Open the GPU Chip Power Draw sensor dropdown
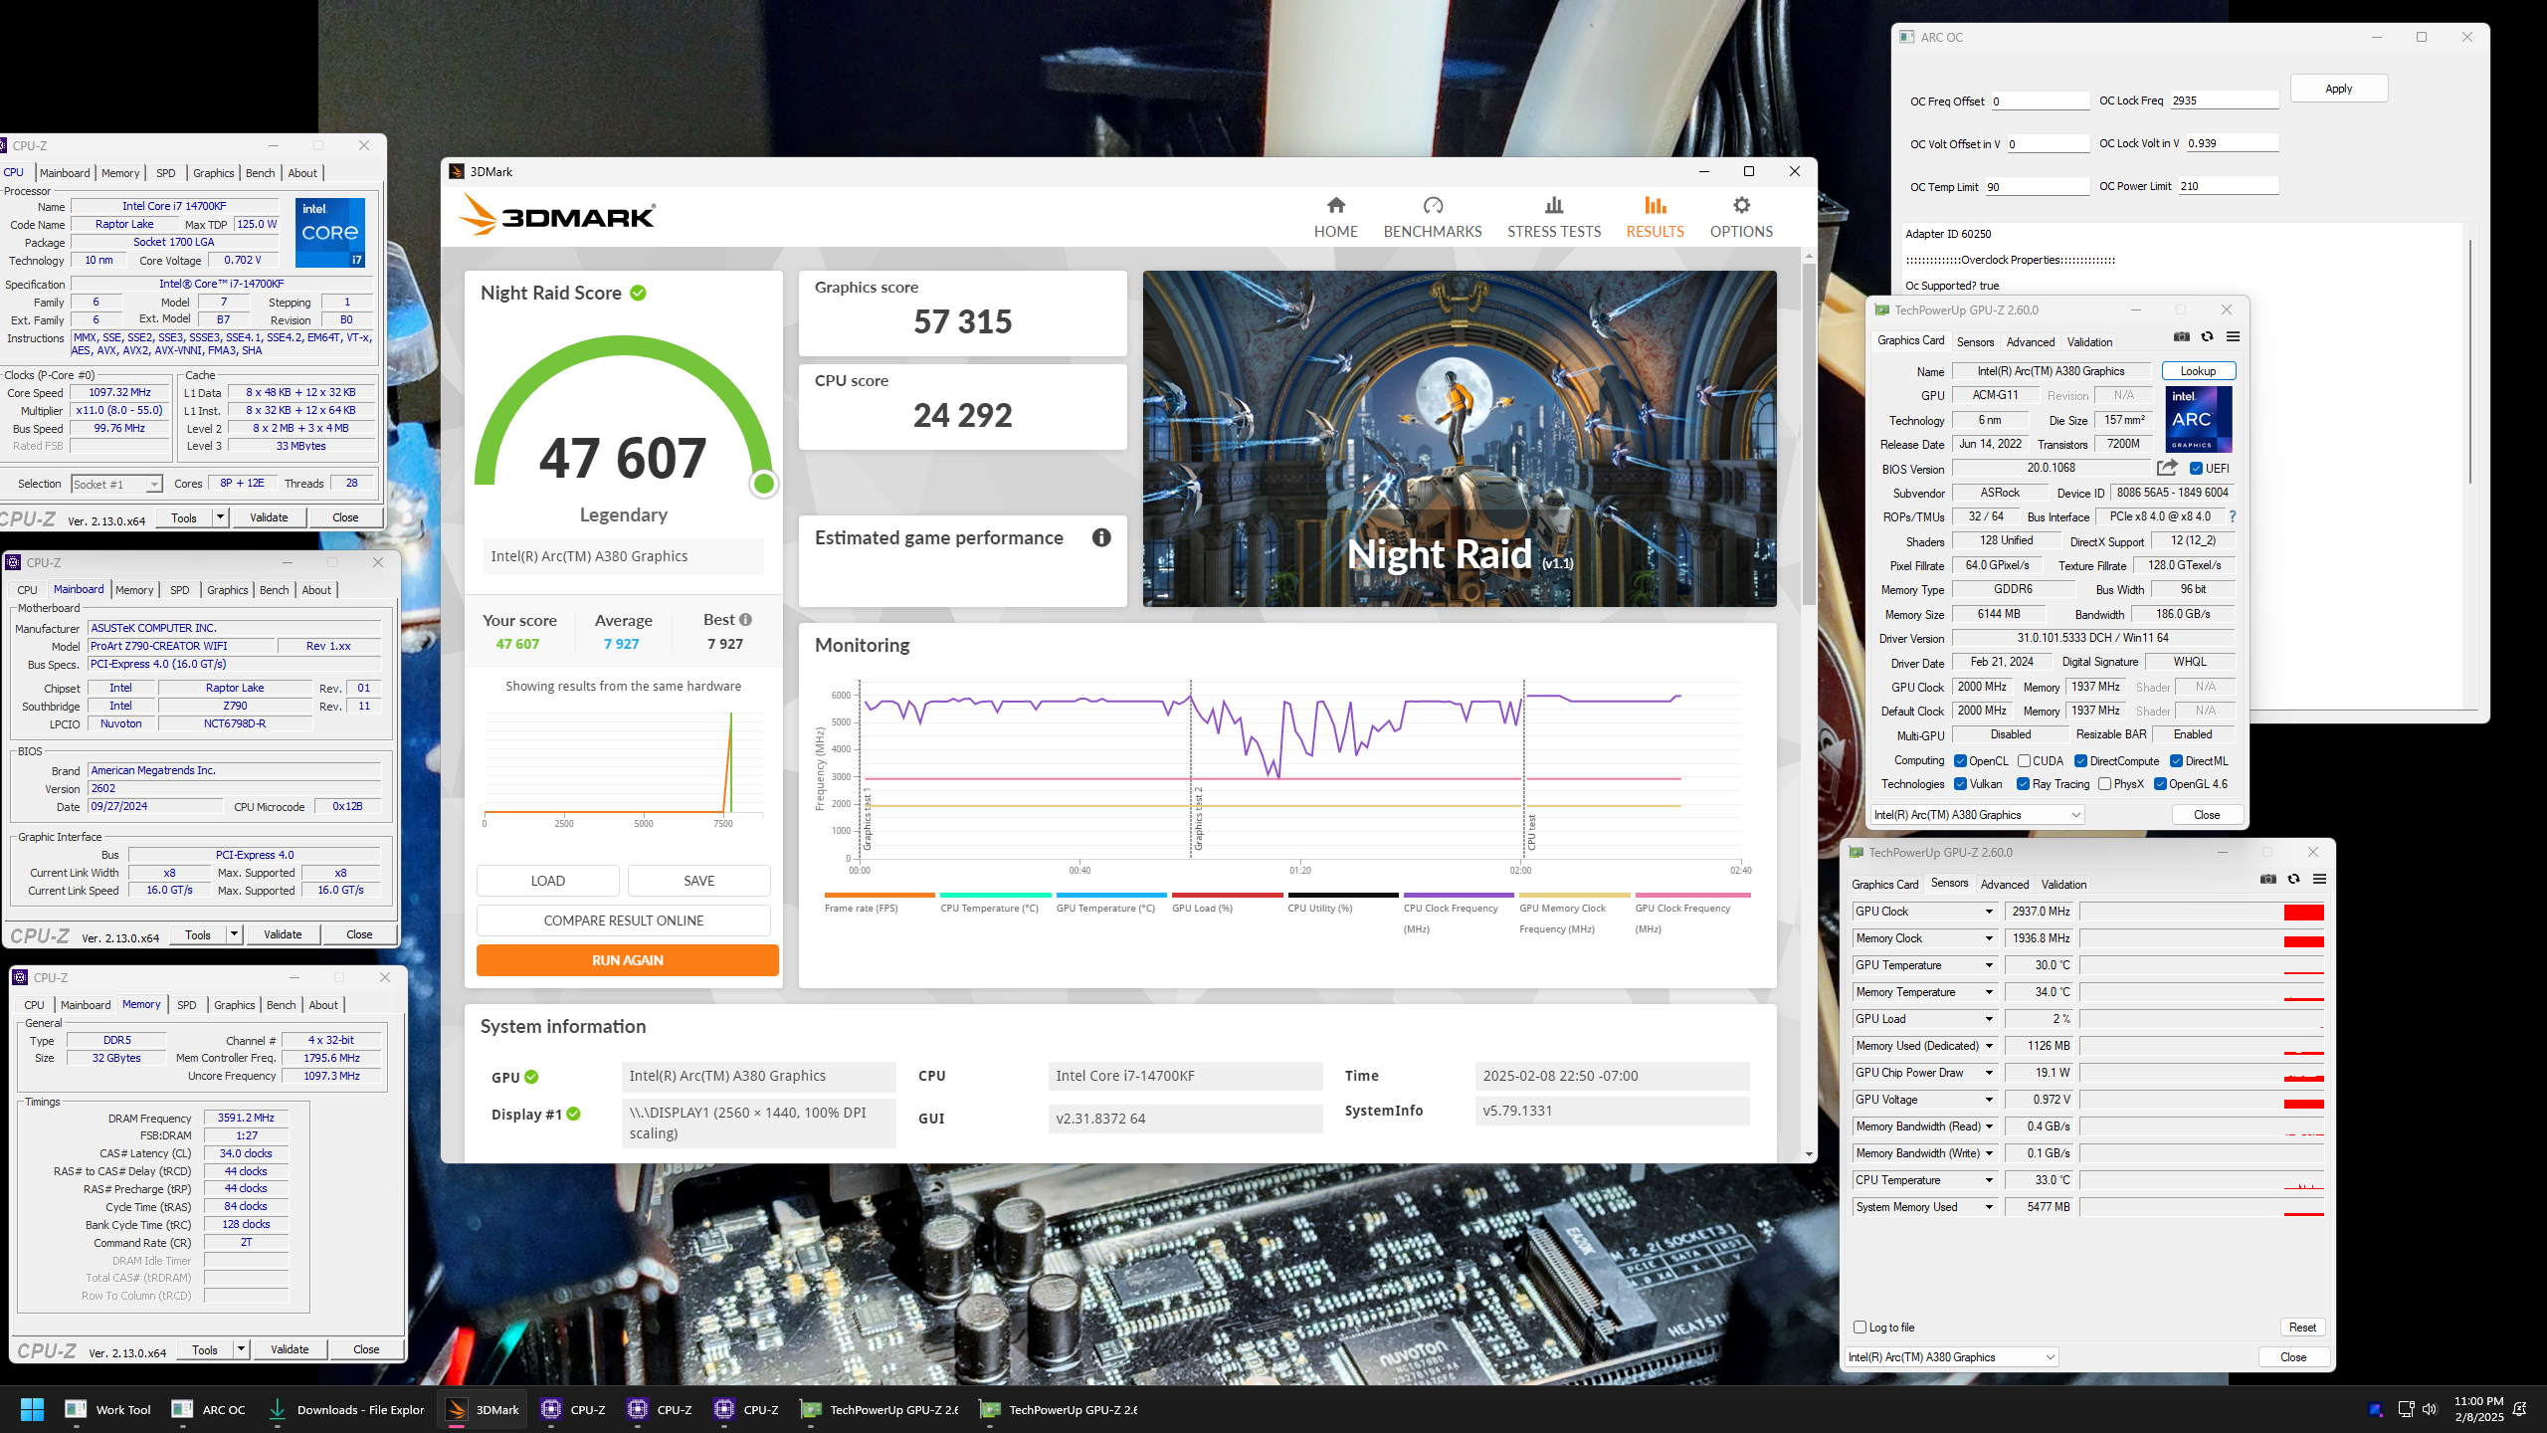Screen dimensions: 2547x1433 pos(1989,1073)
